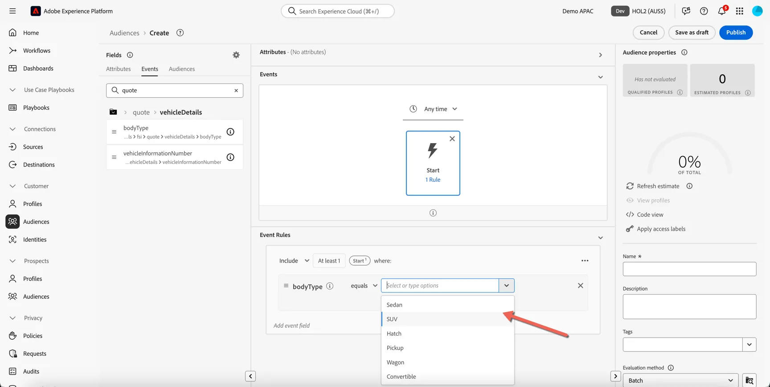
Task: Click the Refresh estimate icon
Action: [x=630, y=186]
